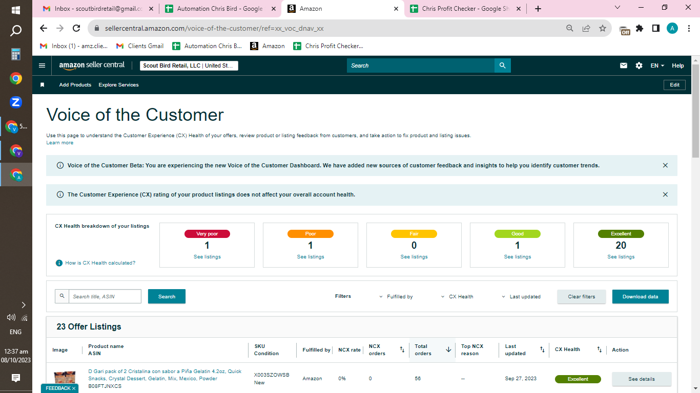Click the Seller Central top search box
700x393 pixels.
[x=421, y=65]
